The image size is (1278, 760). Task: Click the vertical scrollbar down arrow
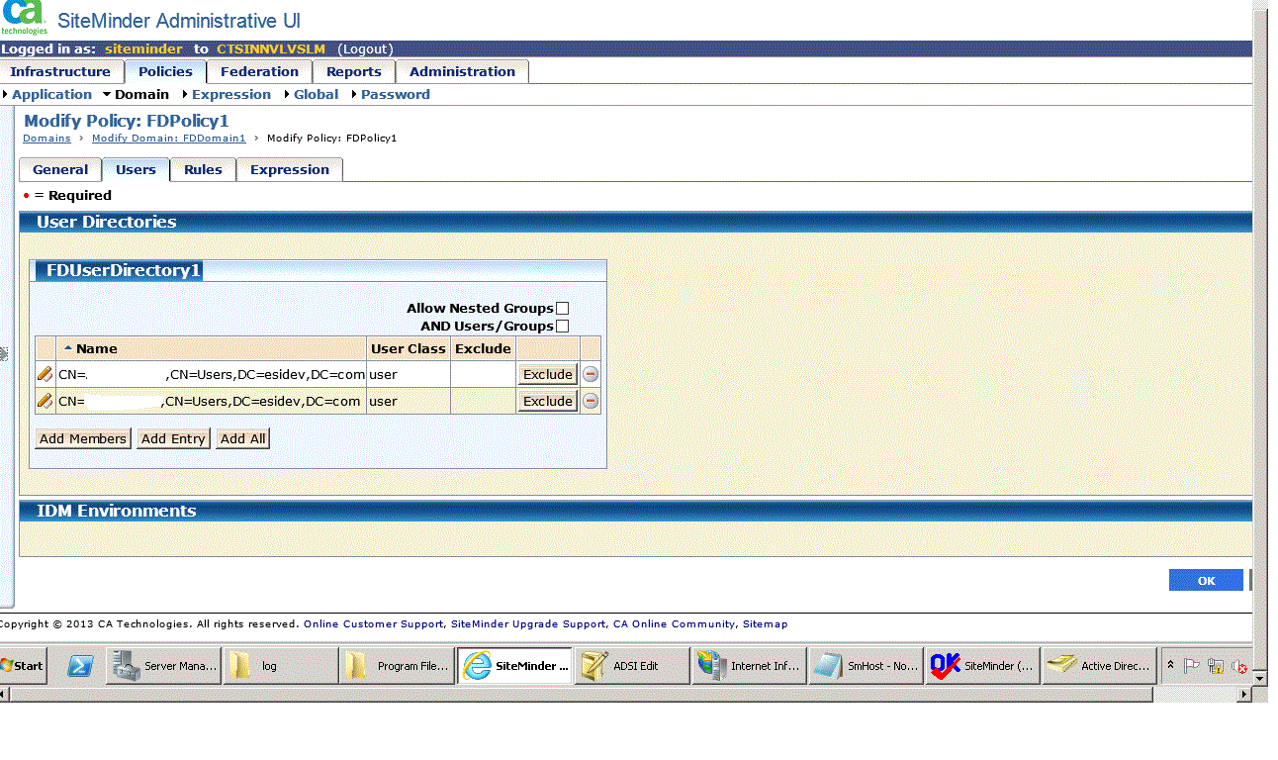pyautogui.click(x=1260, y=679)
